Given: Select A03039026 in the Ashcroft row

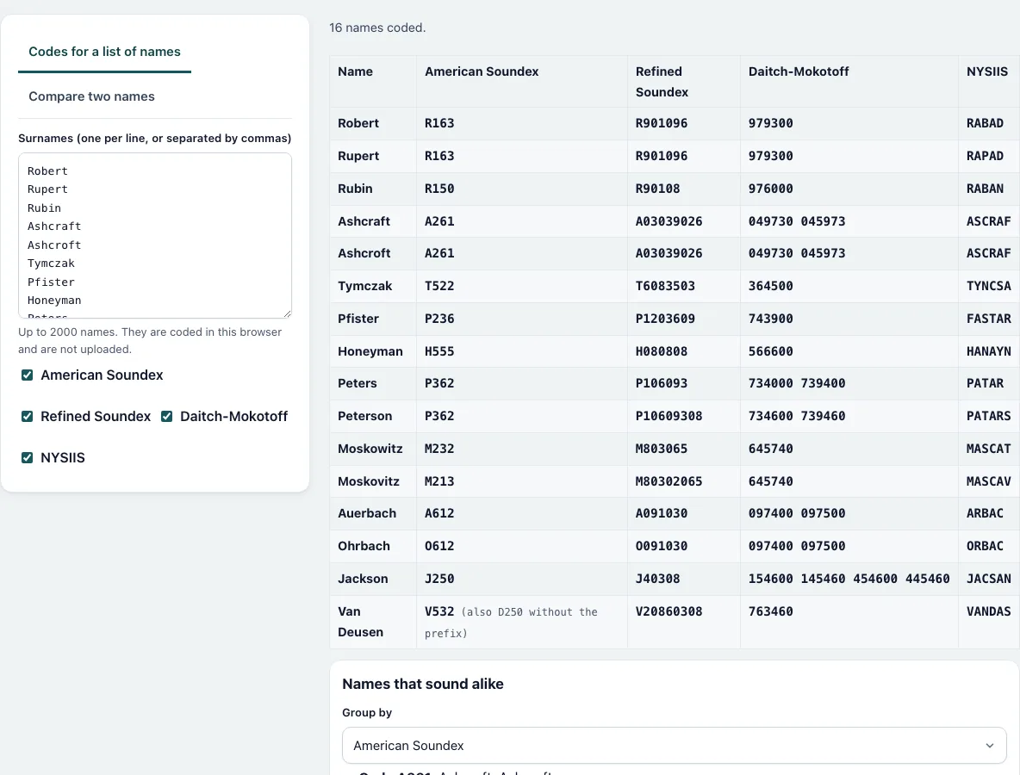Looking at the screenshot, I should (669, 253).
